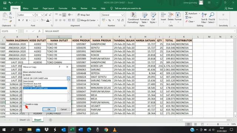
Task: Select Workbook dua.xlsb in the list
Action: [45, 84]
